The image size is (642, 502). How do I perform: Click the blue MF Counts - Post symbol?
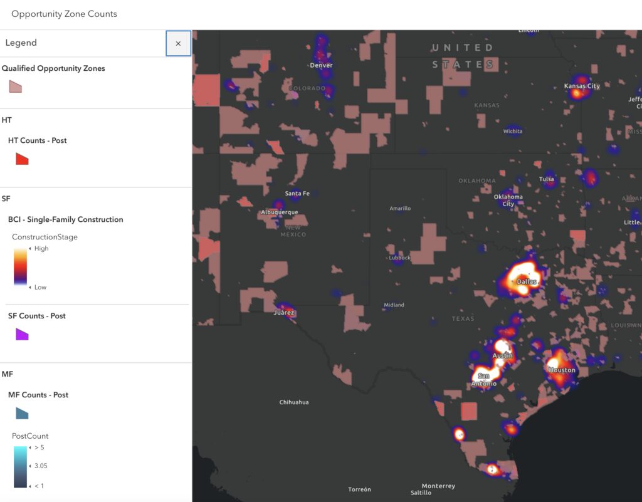click(x=22, y=413)
